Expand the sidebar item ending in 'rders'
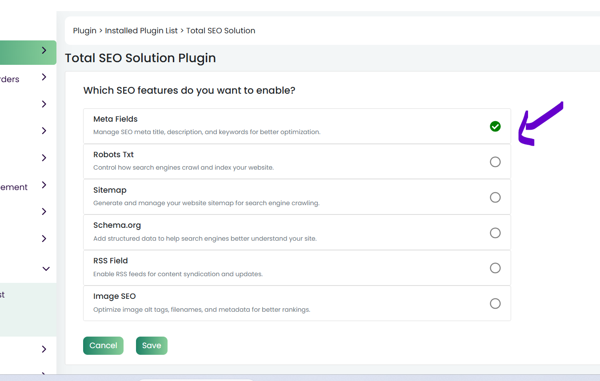Image resolution: width=600 pixels, height=381 pixels. 44,77
